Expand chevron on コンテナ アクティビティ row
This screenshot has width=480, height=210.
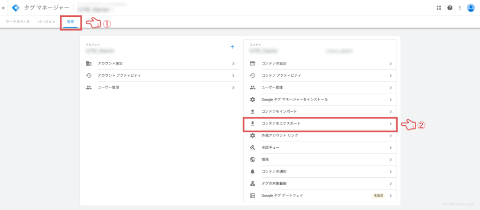pyautogui.click(x=390, y=76)
